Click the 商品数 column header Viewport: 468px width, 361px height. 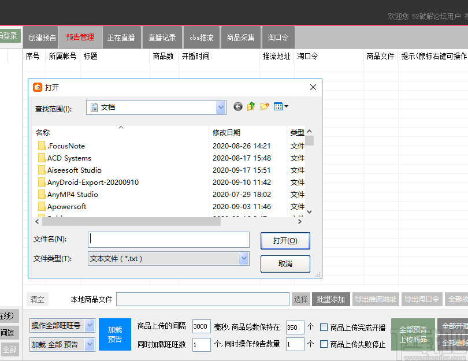[x=164, y=56]
